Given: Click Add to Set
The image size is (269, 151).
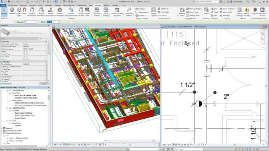Looking at the screenshot, I should point(163,9).
